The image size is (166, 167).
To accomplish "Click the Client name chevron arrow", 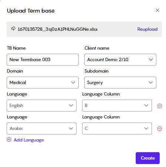I will pos(151,60).
